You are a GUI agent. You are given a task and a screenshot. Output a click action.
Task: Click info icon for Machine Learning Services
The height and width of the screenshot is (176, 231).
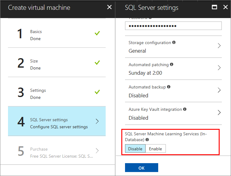click(x=147, y=140)
